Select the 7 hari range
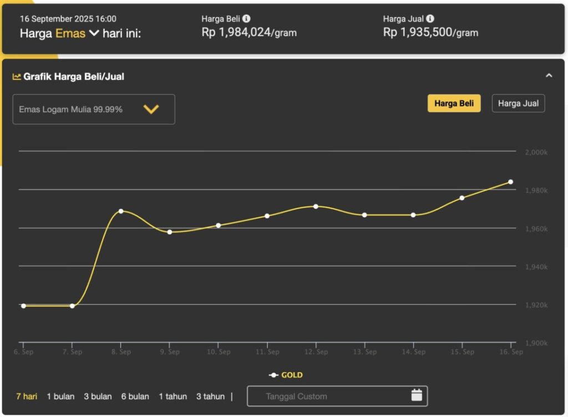The height and width of the screenshot is (417, 568). click(27, 396)
